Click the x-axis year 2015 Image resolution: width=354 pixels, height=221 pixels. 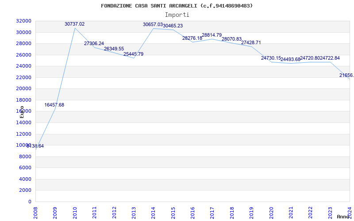click(x=173, y=213)
